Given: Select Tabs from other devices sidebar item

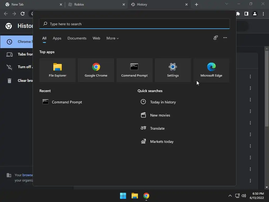Looking at the screenshot, I should tap(17, 54).
